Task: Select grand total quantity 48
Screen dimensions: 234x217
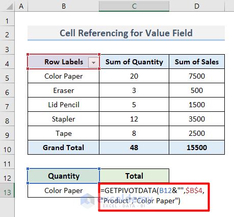Action: pos(134,148)
